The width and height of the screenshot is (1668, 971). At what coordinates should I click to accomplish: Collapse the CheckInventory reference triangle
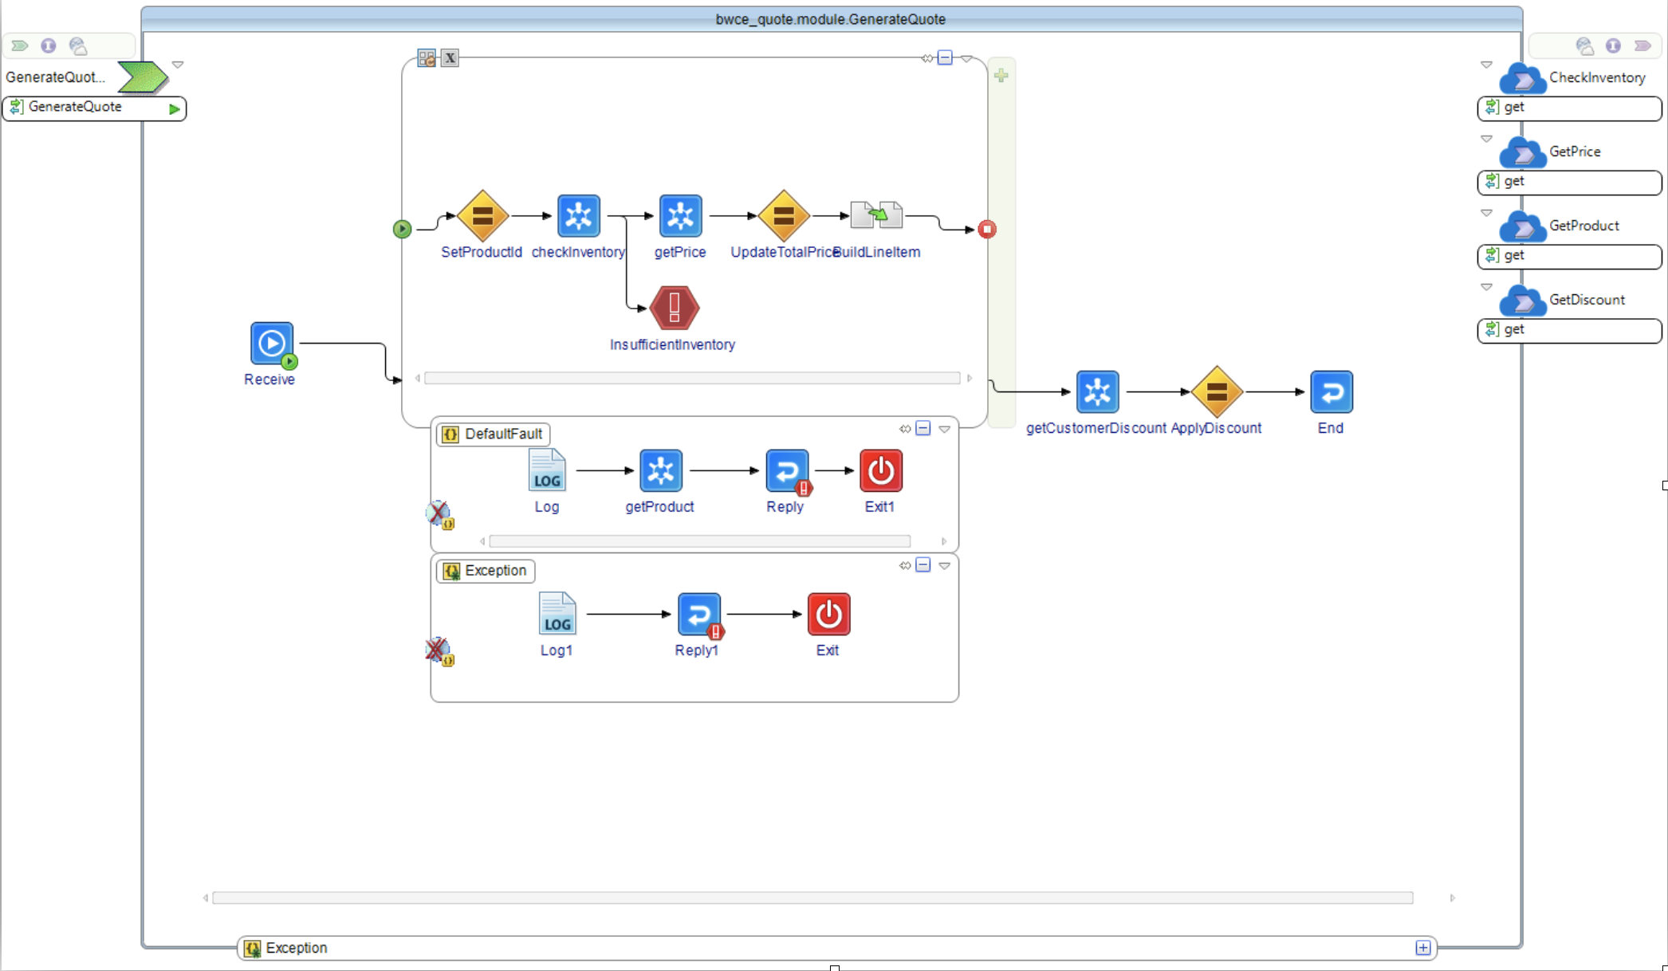pyautogui.click(x=1486, y=65)
